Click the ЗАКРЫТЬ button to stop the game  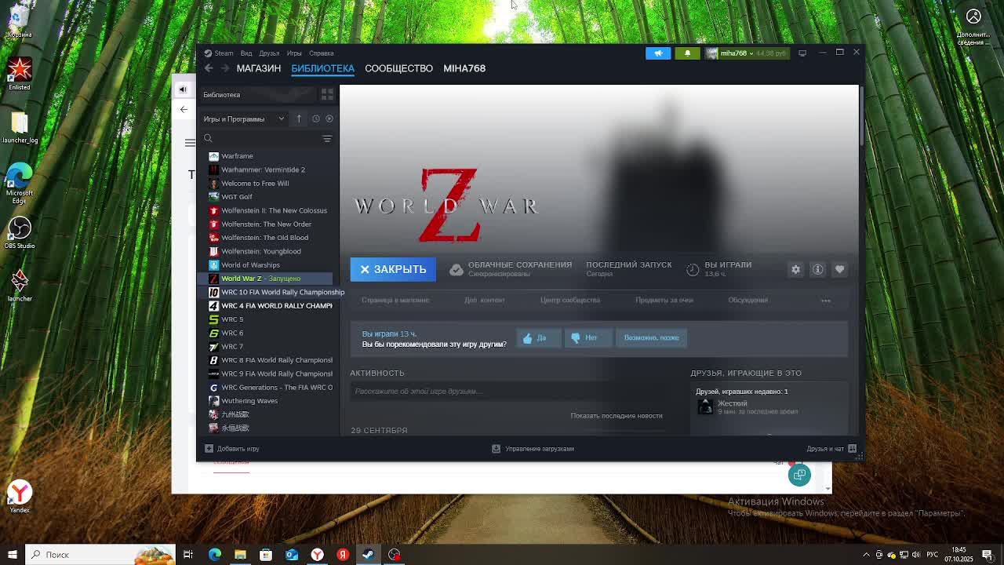(x=393, y=269)
